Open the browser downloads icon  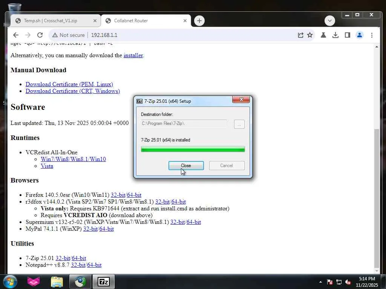(335, 35)
